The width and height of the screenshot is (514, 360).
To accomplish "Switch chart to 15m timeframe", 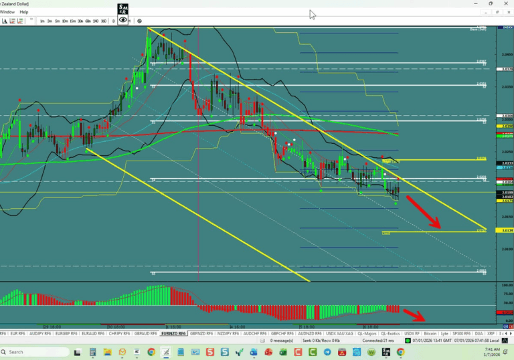I will [x=73, y=21].
